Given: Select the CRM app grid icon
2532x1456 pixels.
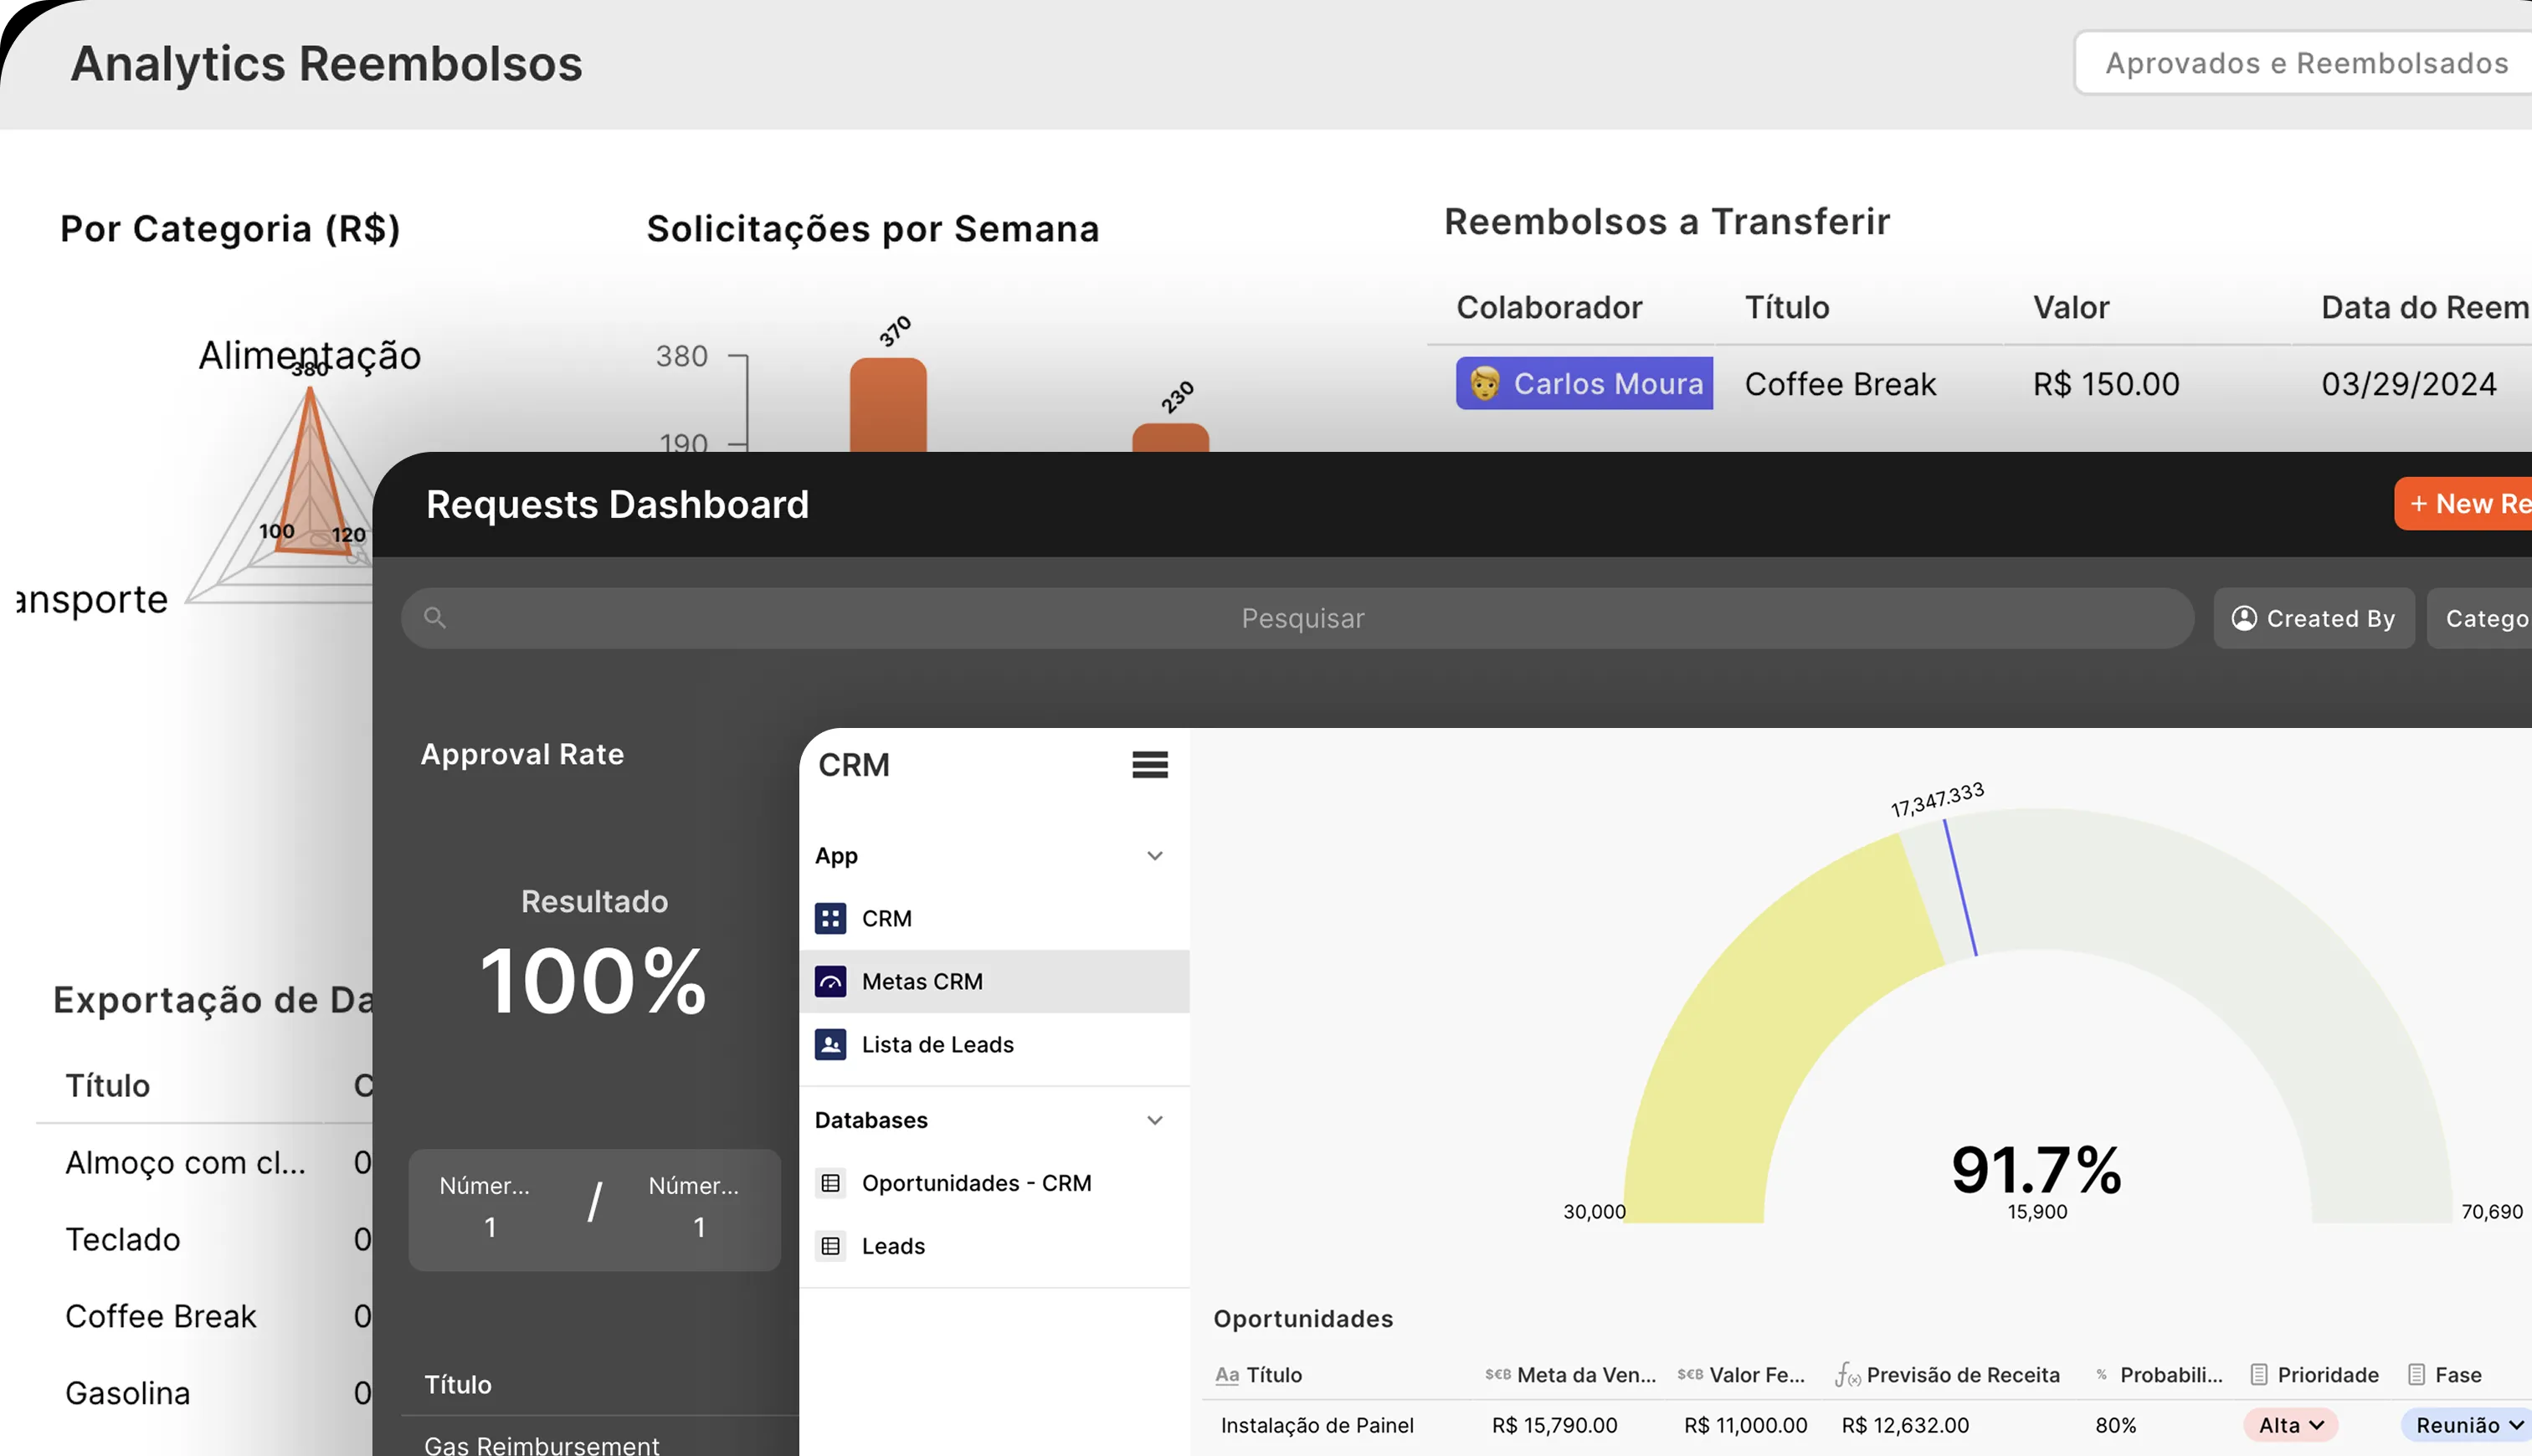Looking at the screenshot, I should [x=831, y=918].
